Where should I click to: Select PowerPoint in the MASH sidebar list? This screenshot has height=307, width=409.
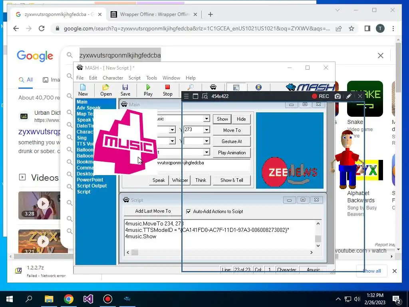click(x=90, y=179)
